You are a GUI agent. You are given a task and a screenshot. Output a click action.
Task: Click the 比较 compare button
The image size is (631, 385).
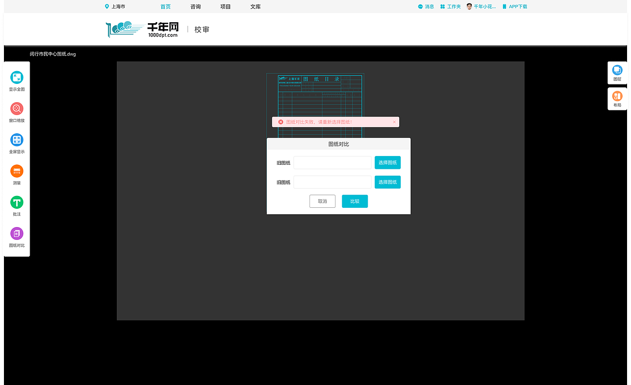[x=355, y=201]
